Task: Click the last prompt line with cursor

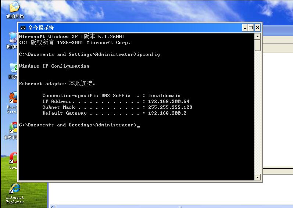Action: tap(79, 125)
